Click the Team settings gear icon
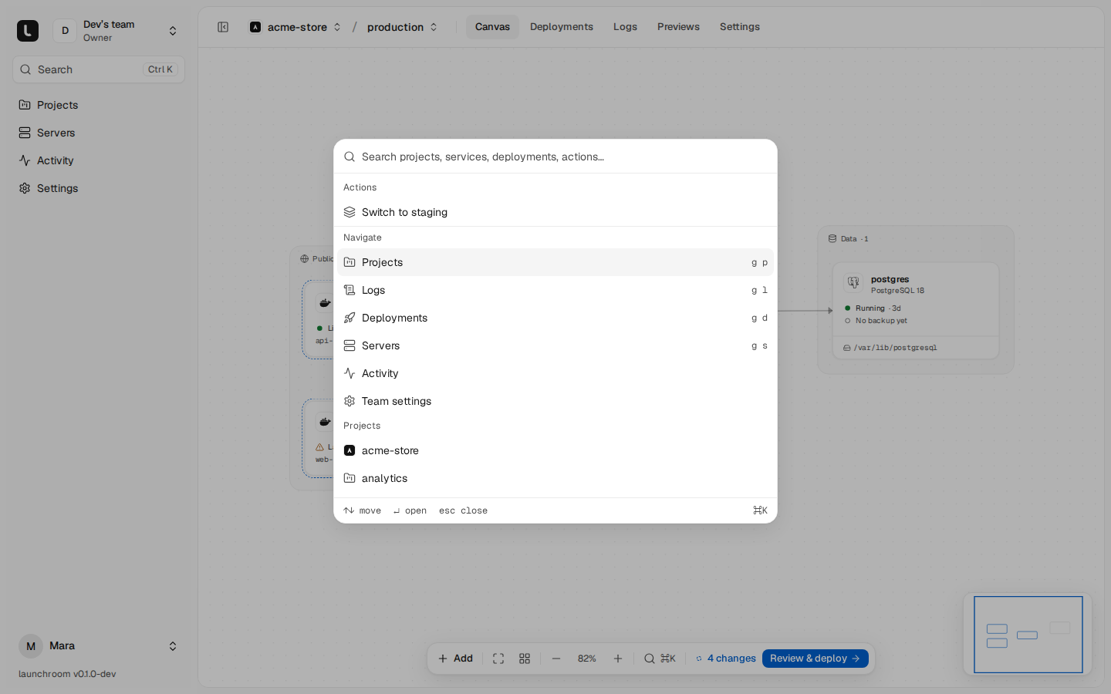The image size is (1111, 694). (350, 401)
